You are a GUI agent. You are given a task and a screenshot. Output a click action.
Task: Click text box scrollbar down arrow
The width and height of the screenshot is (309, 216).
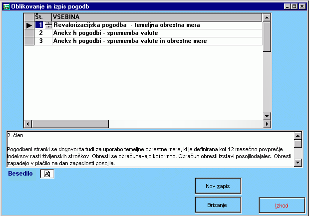click(298, 163)
